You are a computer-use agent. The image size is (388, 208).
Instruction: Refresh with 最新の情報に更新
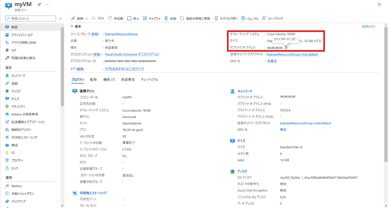195,18
